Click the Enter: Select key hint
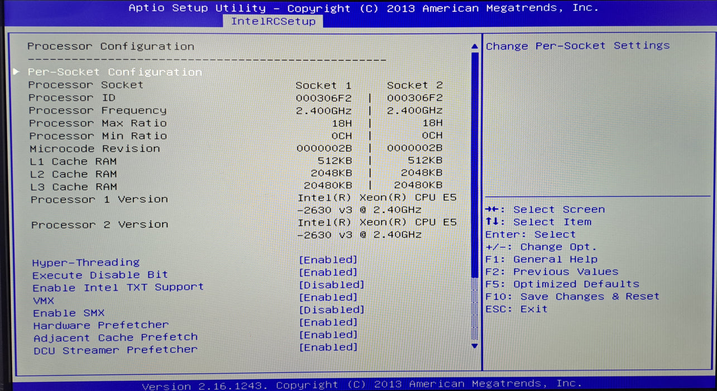 pos(530,235)
